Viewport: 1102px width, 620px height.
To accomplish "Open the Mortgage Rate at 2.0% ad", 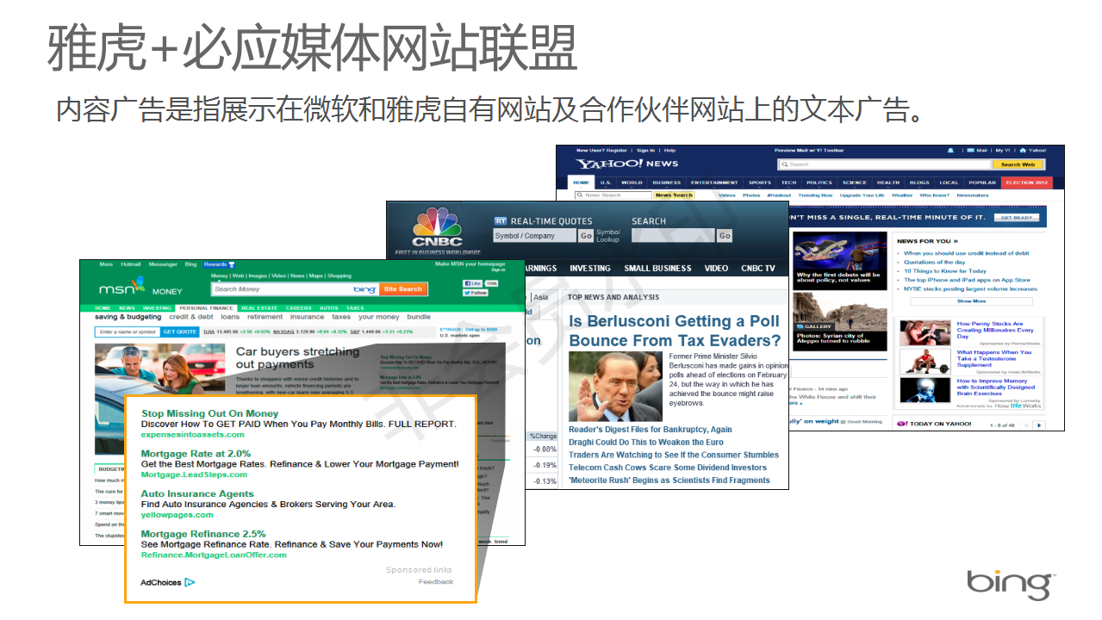I will click(x=196, y=454).
